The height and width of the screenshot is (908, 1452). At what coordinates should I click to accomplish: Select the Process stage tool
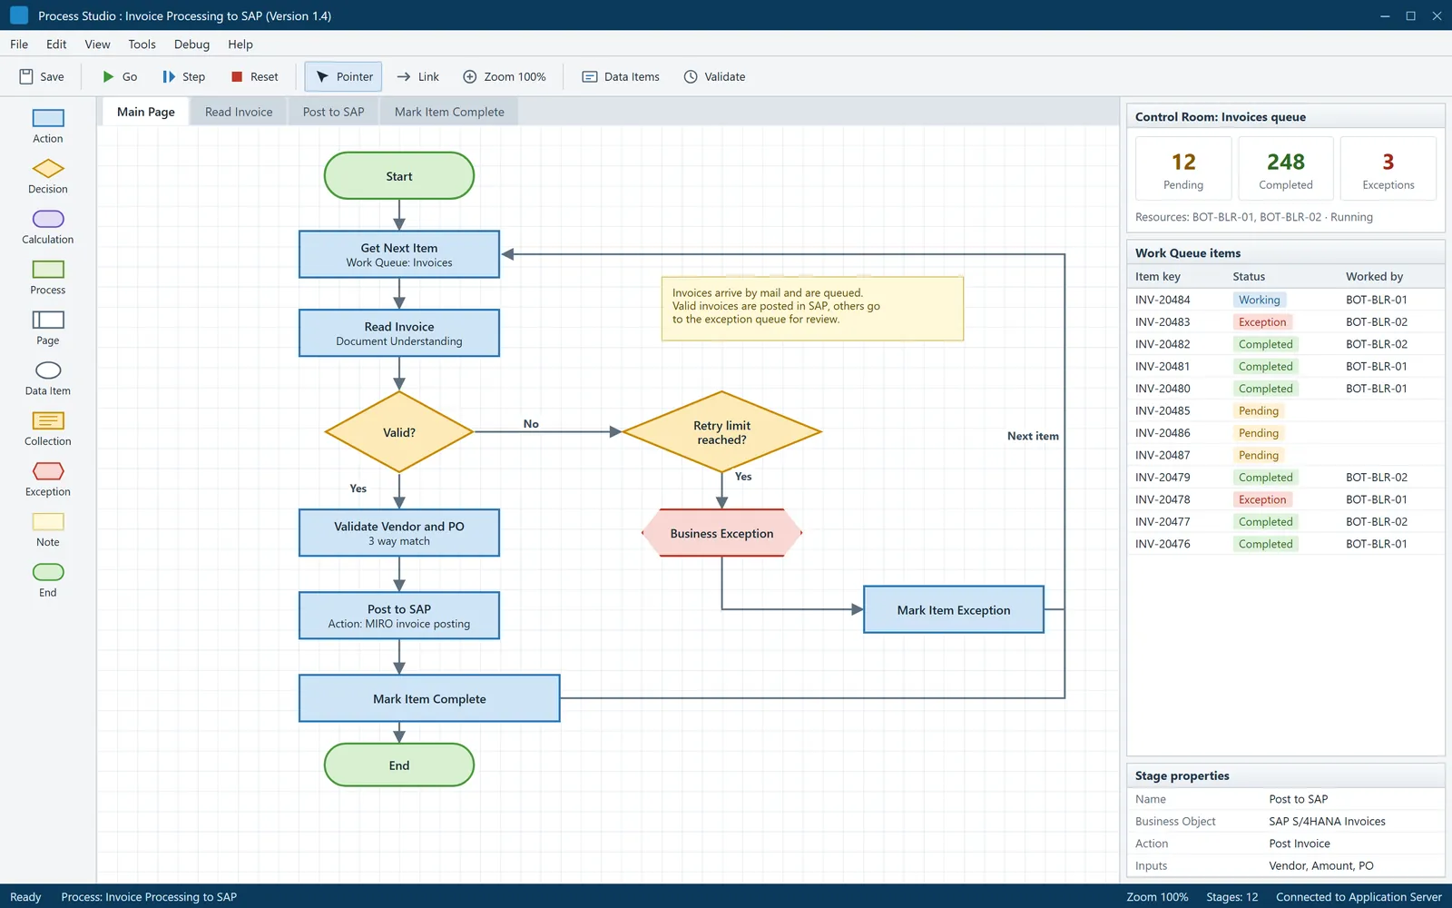pyautogui.click(x=48, y=278)
